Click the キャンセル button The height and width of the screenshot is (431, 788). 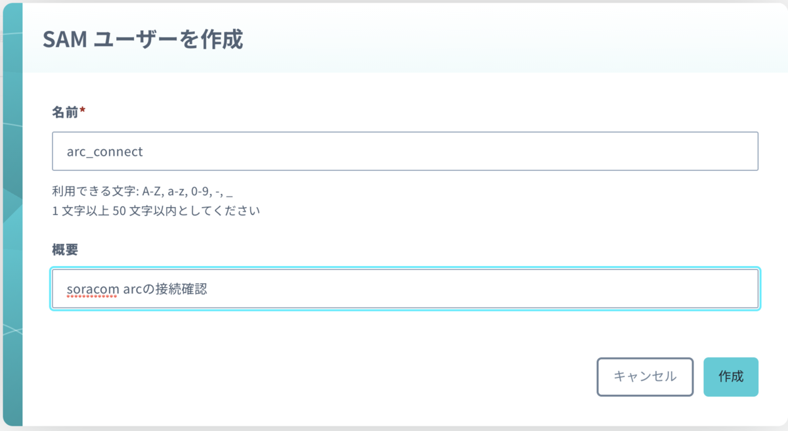point(645,376)
